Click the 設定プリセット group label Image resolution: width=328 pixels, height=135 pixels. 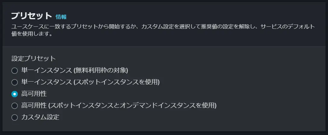[34, 58]
